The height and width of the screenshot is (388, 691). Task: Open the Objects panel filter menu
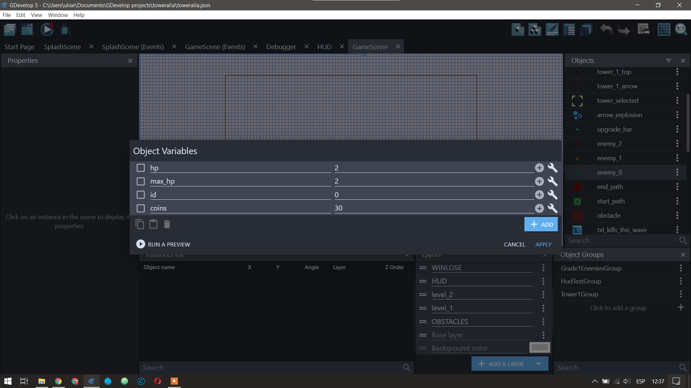pos(669,61)
